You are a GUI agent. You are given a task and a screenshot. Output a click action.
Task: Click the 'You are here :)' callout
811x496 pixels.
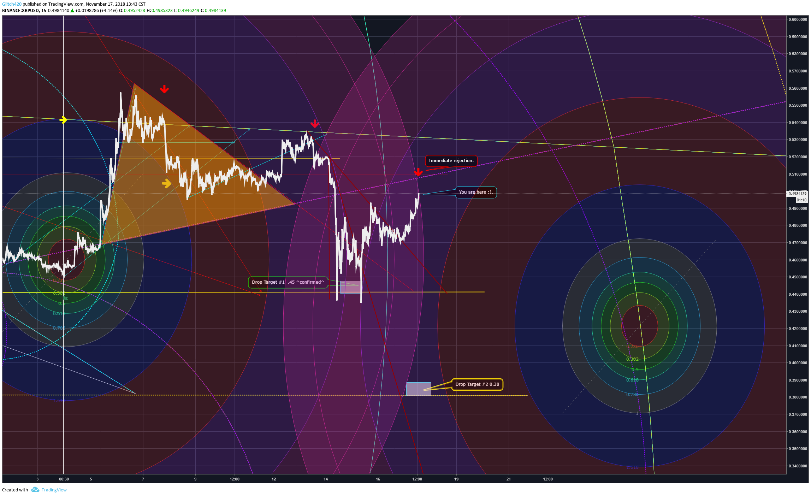click(x=476, y=192)
